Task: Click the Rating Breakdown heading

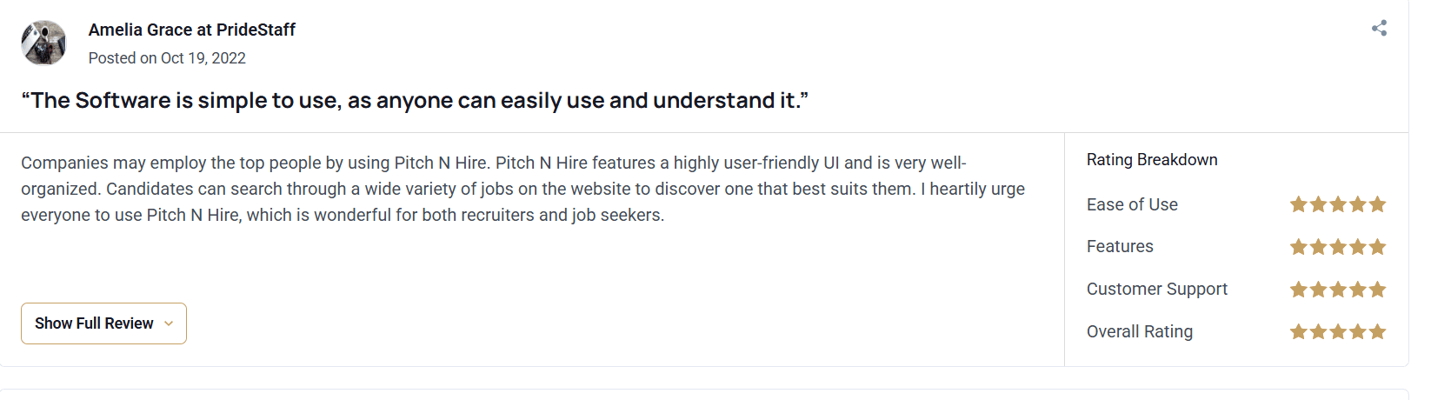Action: (x=1152, y=160)
